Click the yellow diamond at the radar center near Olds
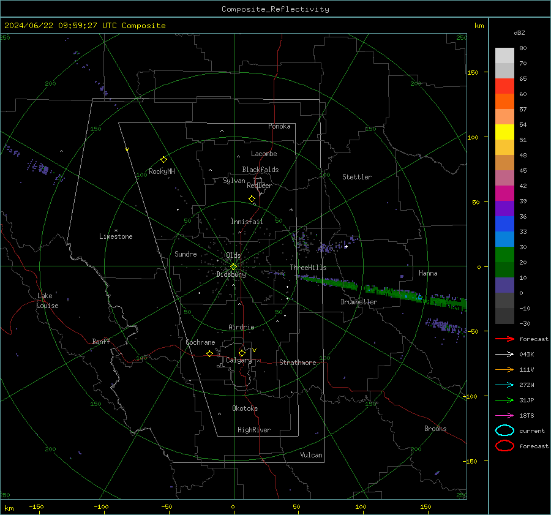Viewport: 551px width, 515px height. point(233,267)
